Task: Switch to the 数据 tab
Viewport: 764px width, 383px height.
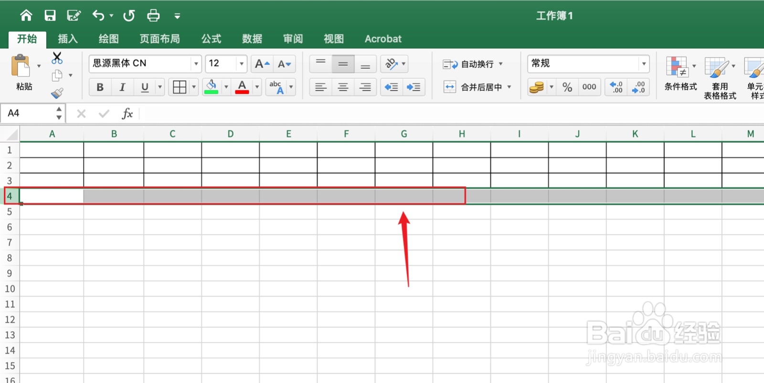Action: (252, 39)
